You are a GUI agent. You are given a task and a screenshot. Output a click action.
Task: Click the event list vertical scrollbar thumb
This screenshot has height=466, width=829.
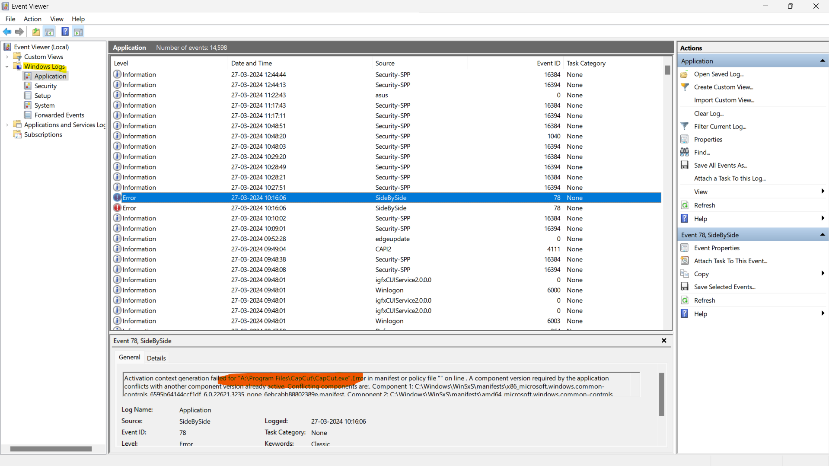click(667, 70)
